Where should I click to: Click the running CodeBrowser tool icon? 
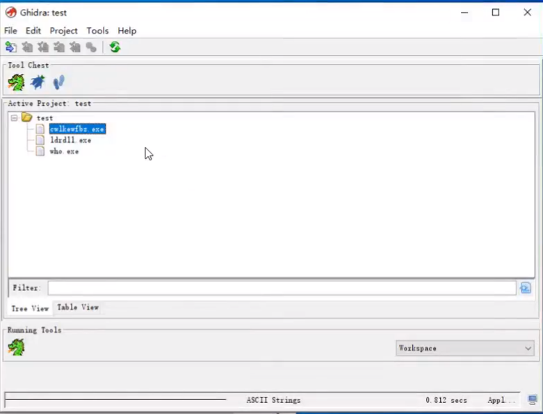tap(16, 347)
